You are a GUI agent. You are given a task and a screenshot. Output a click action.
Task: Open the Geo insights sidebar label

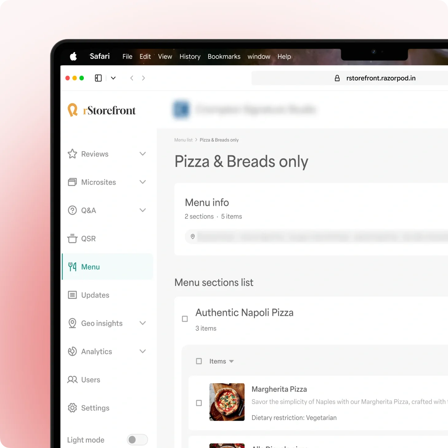click(x=102, y=324)
